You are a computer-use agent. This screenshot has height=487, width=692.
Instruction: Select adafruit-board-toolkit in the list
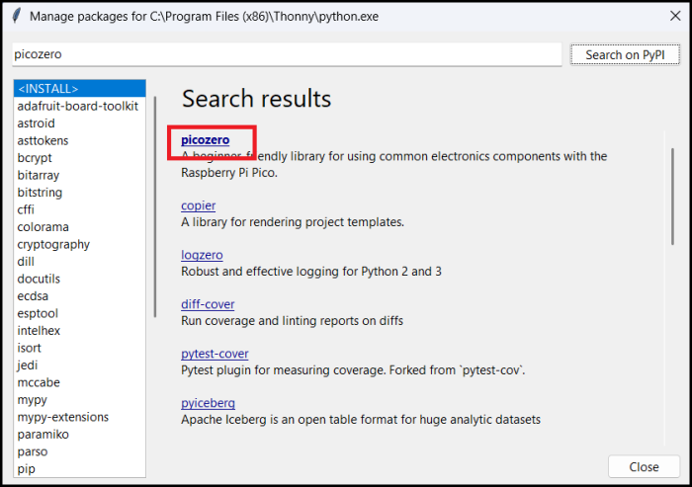pos(80,106)
